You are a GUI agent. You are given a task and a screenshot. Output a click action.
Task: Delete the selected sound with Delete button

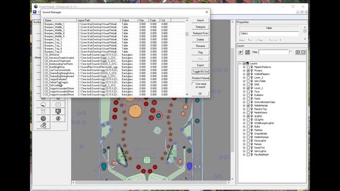(x=200, y=40)
